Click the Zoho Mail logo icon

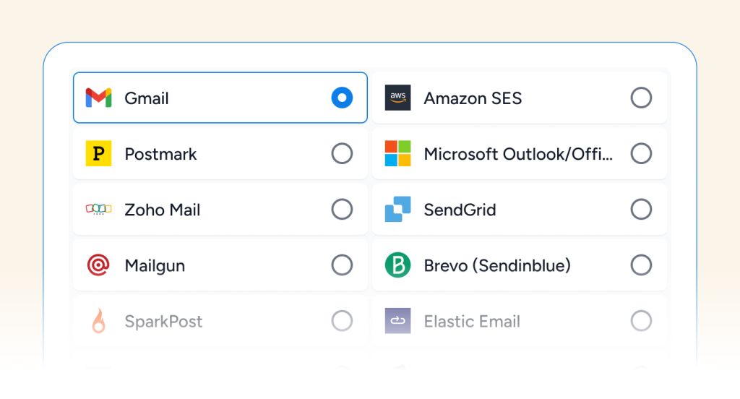coord(98,209)
